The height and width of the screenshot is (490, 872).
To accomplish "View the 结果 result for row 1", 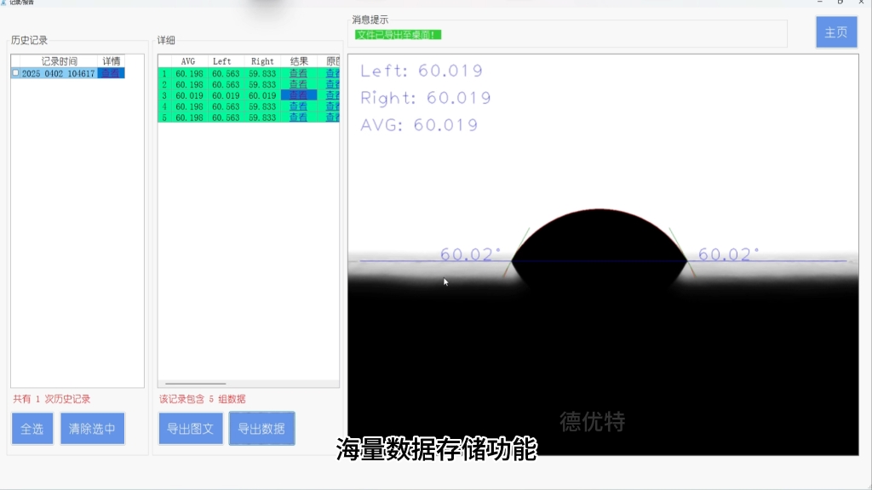I will (x=299, y=73).
